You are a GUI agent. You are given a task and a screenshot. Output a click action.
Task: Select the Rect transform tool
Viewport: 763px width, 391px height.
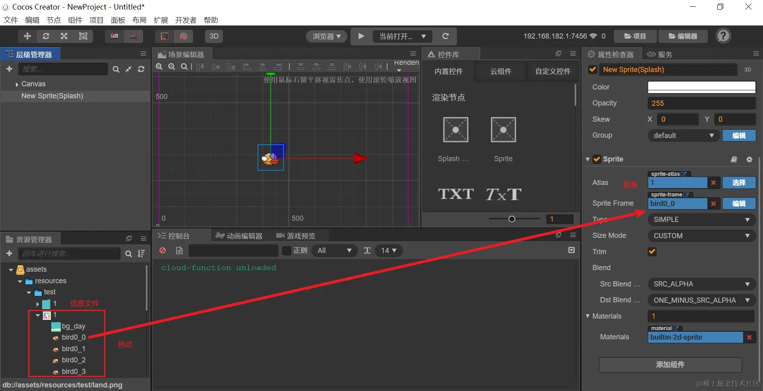83,36
